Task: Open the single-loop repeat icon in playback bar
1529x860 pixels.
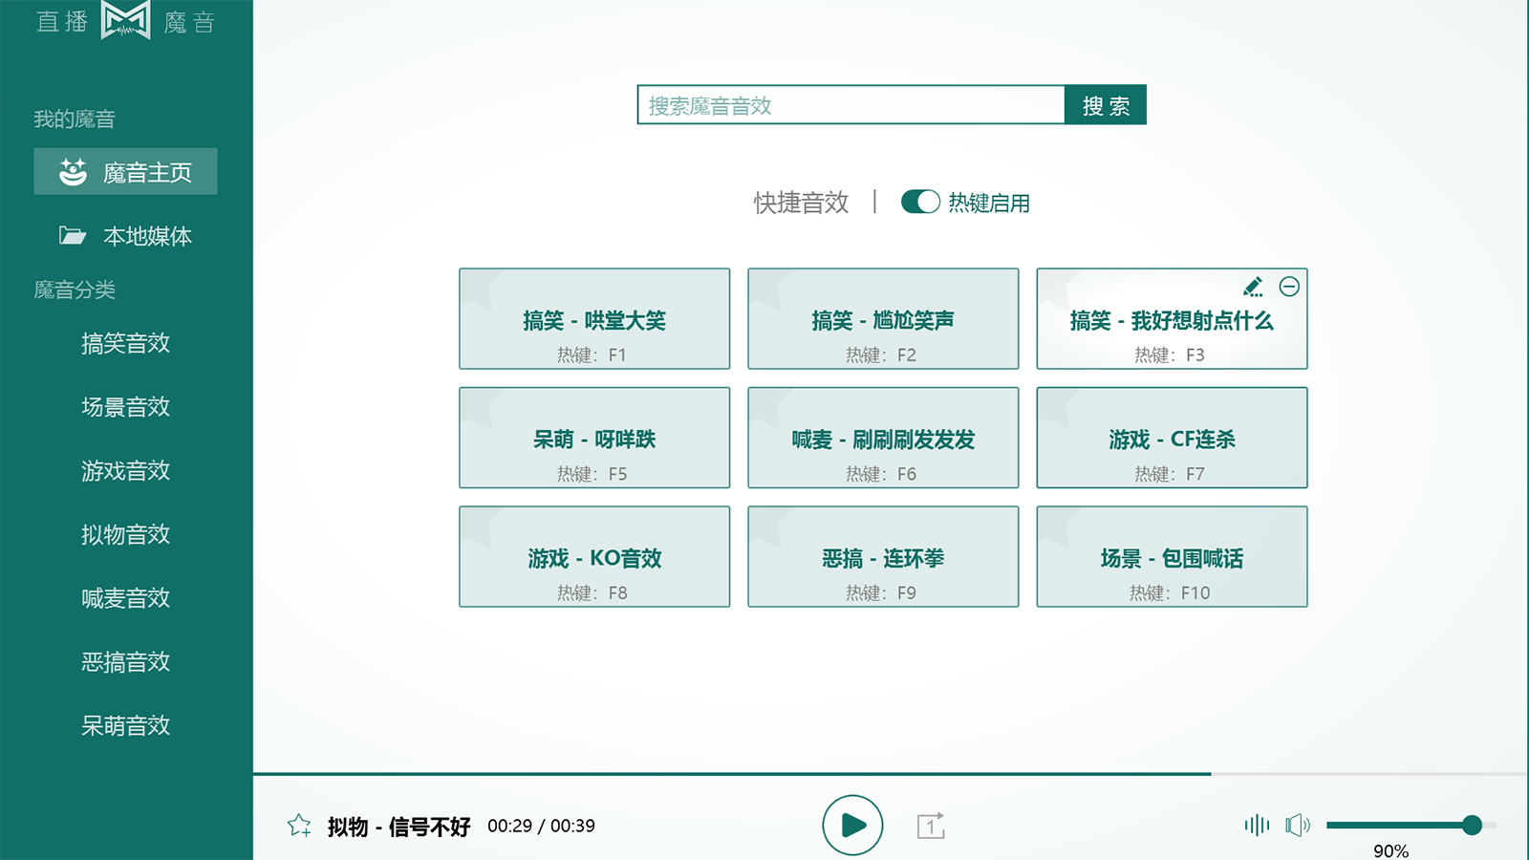Action: 931,826
